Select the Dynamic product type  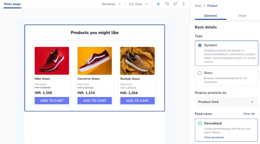point(200,45)
